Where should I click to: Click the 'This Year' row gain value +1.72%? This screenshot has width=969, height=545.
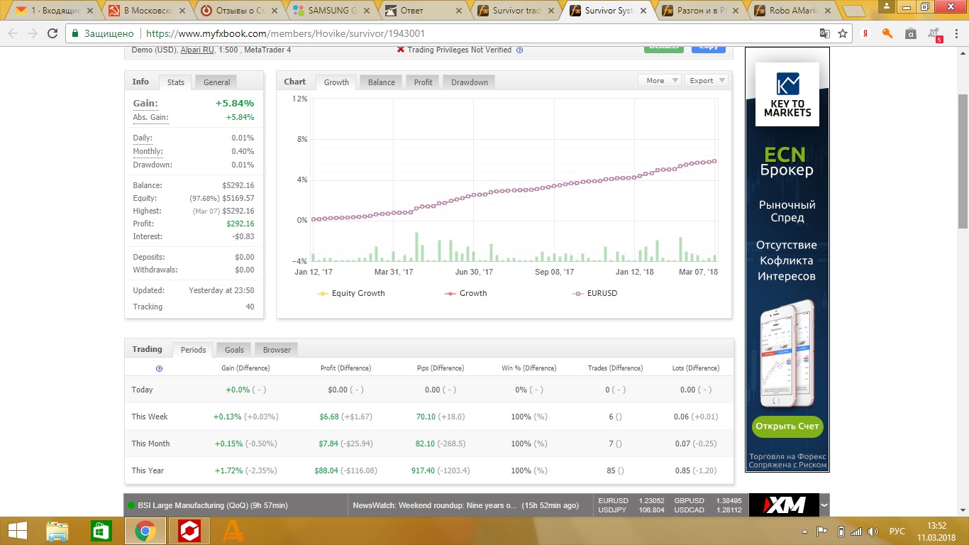click(x=228, y=470)
